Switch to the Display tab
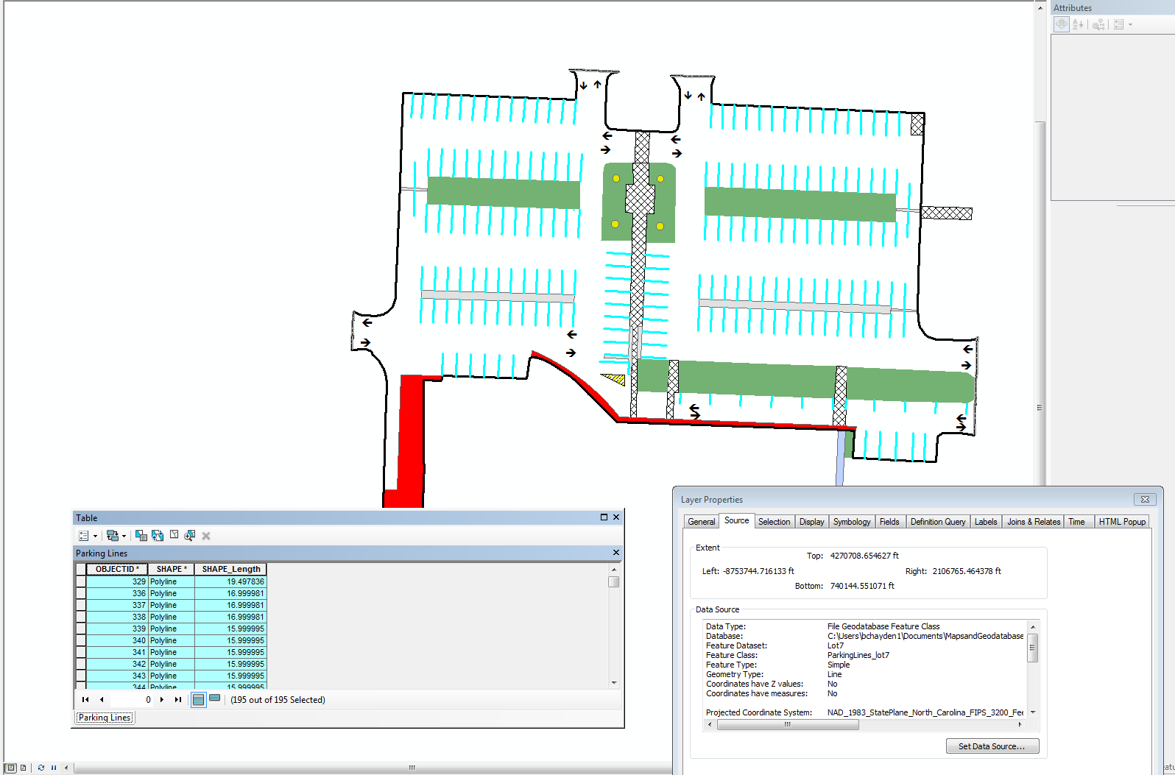1175x775 pixels. [811, 522]
